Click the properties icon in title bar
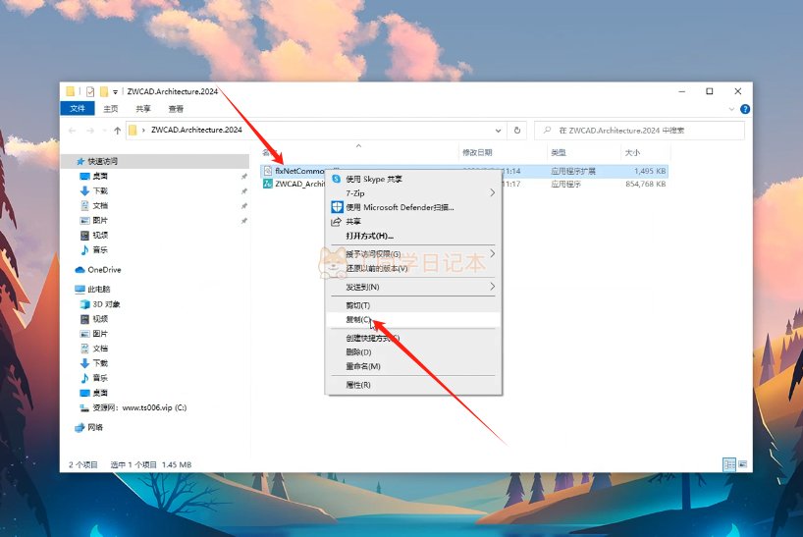The height and width of the screenshot is (537, 803). [90, 91]
